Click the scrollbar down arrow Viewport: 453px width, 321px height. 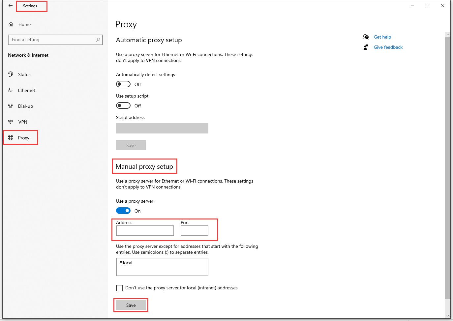[447, 315]
